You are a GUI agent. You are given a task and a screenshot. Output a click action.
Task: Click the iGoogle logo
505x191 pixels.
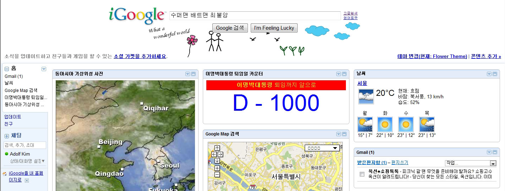tap(137, 16)
